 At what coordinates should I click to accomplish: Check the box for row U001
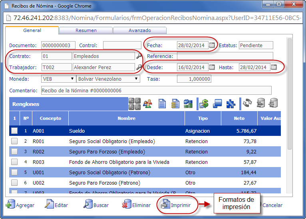coord(14,172)
